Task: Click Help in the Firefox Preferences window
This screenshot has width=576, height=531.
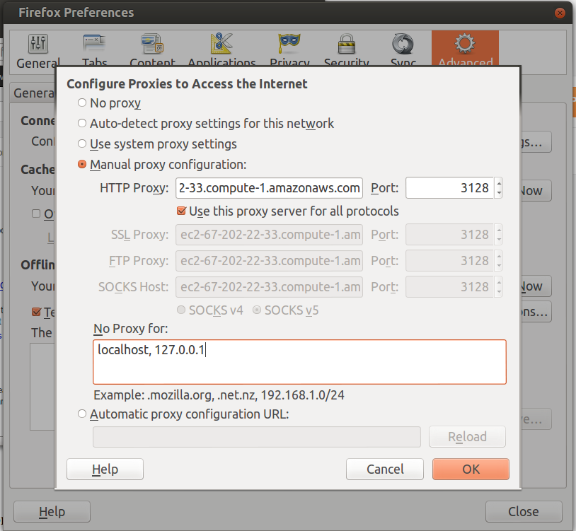Action: click(52, 511)
